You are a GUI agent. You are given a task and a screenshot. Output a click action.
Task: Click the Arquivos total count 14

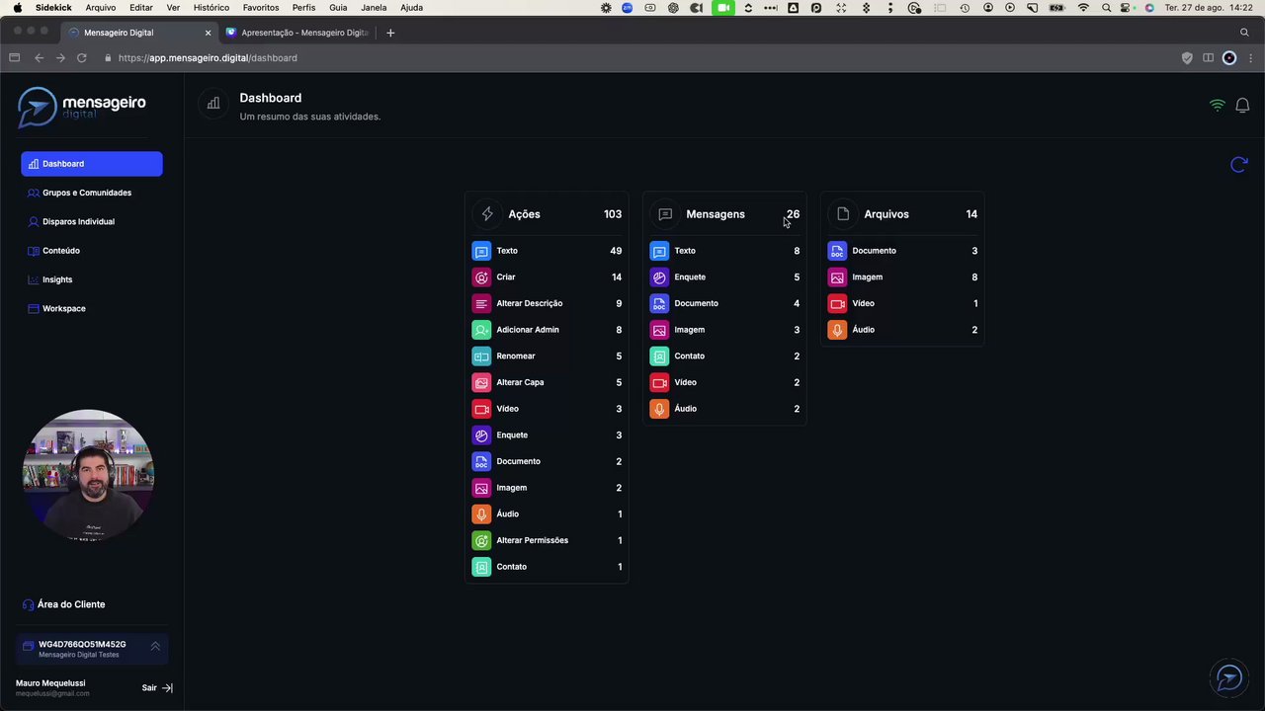coord(971,214)
